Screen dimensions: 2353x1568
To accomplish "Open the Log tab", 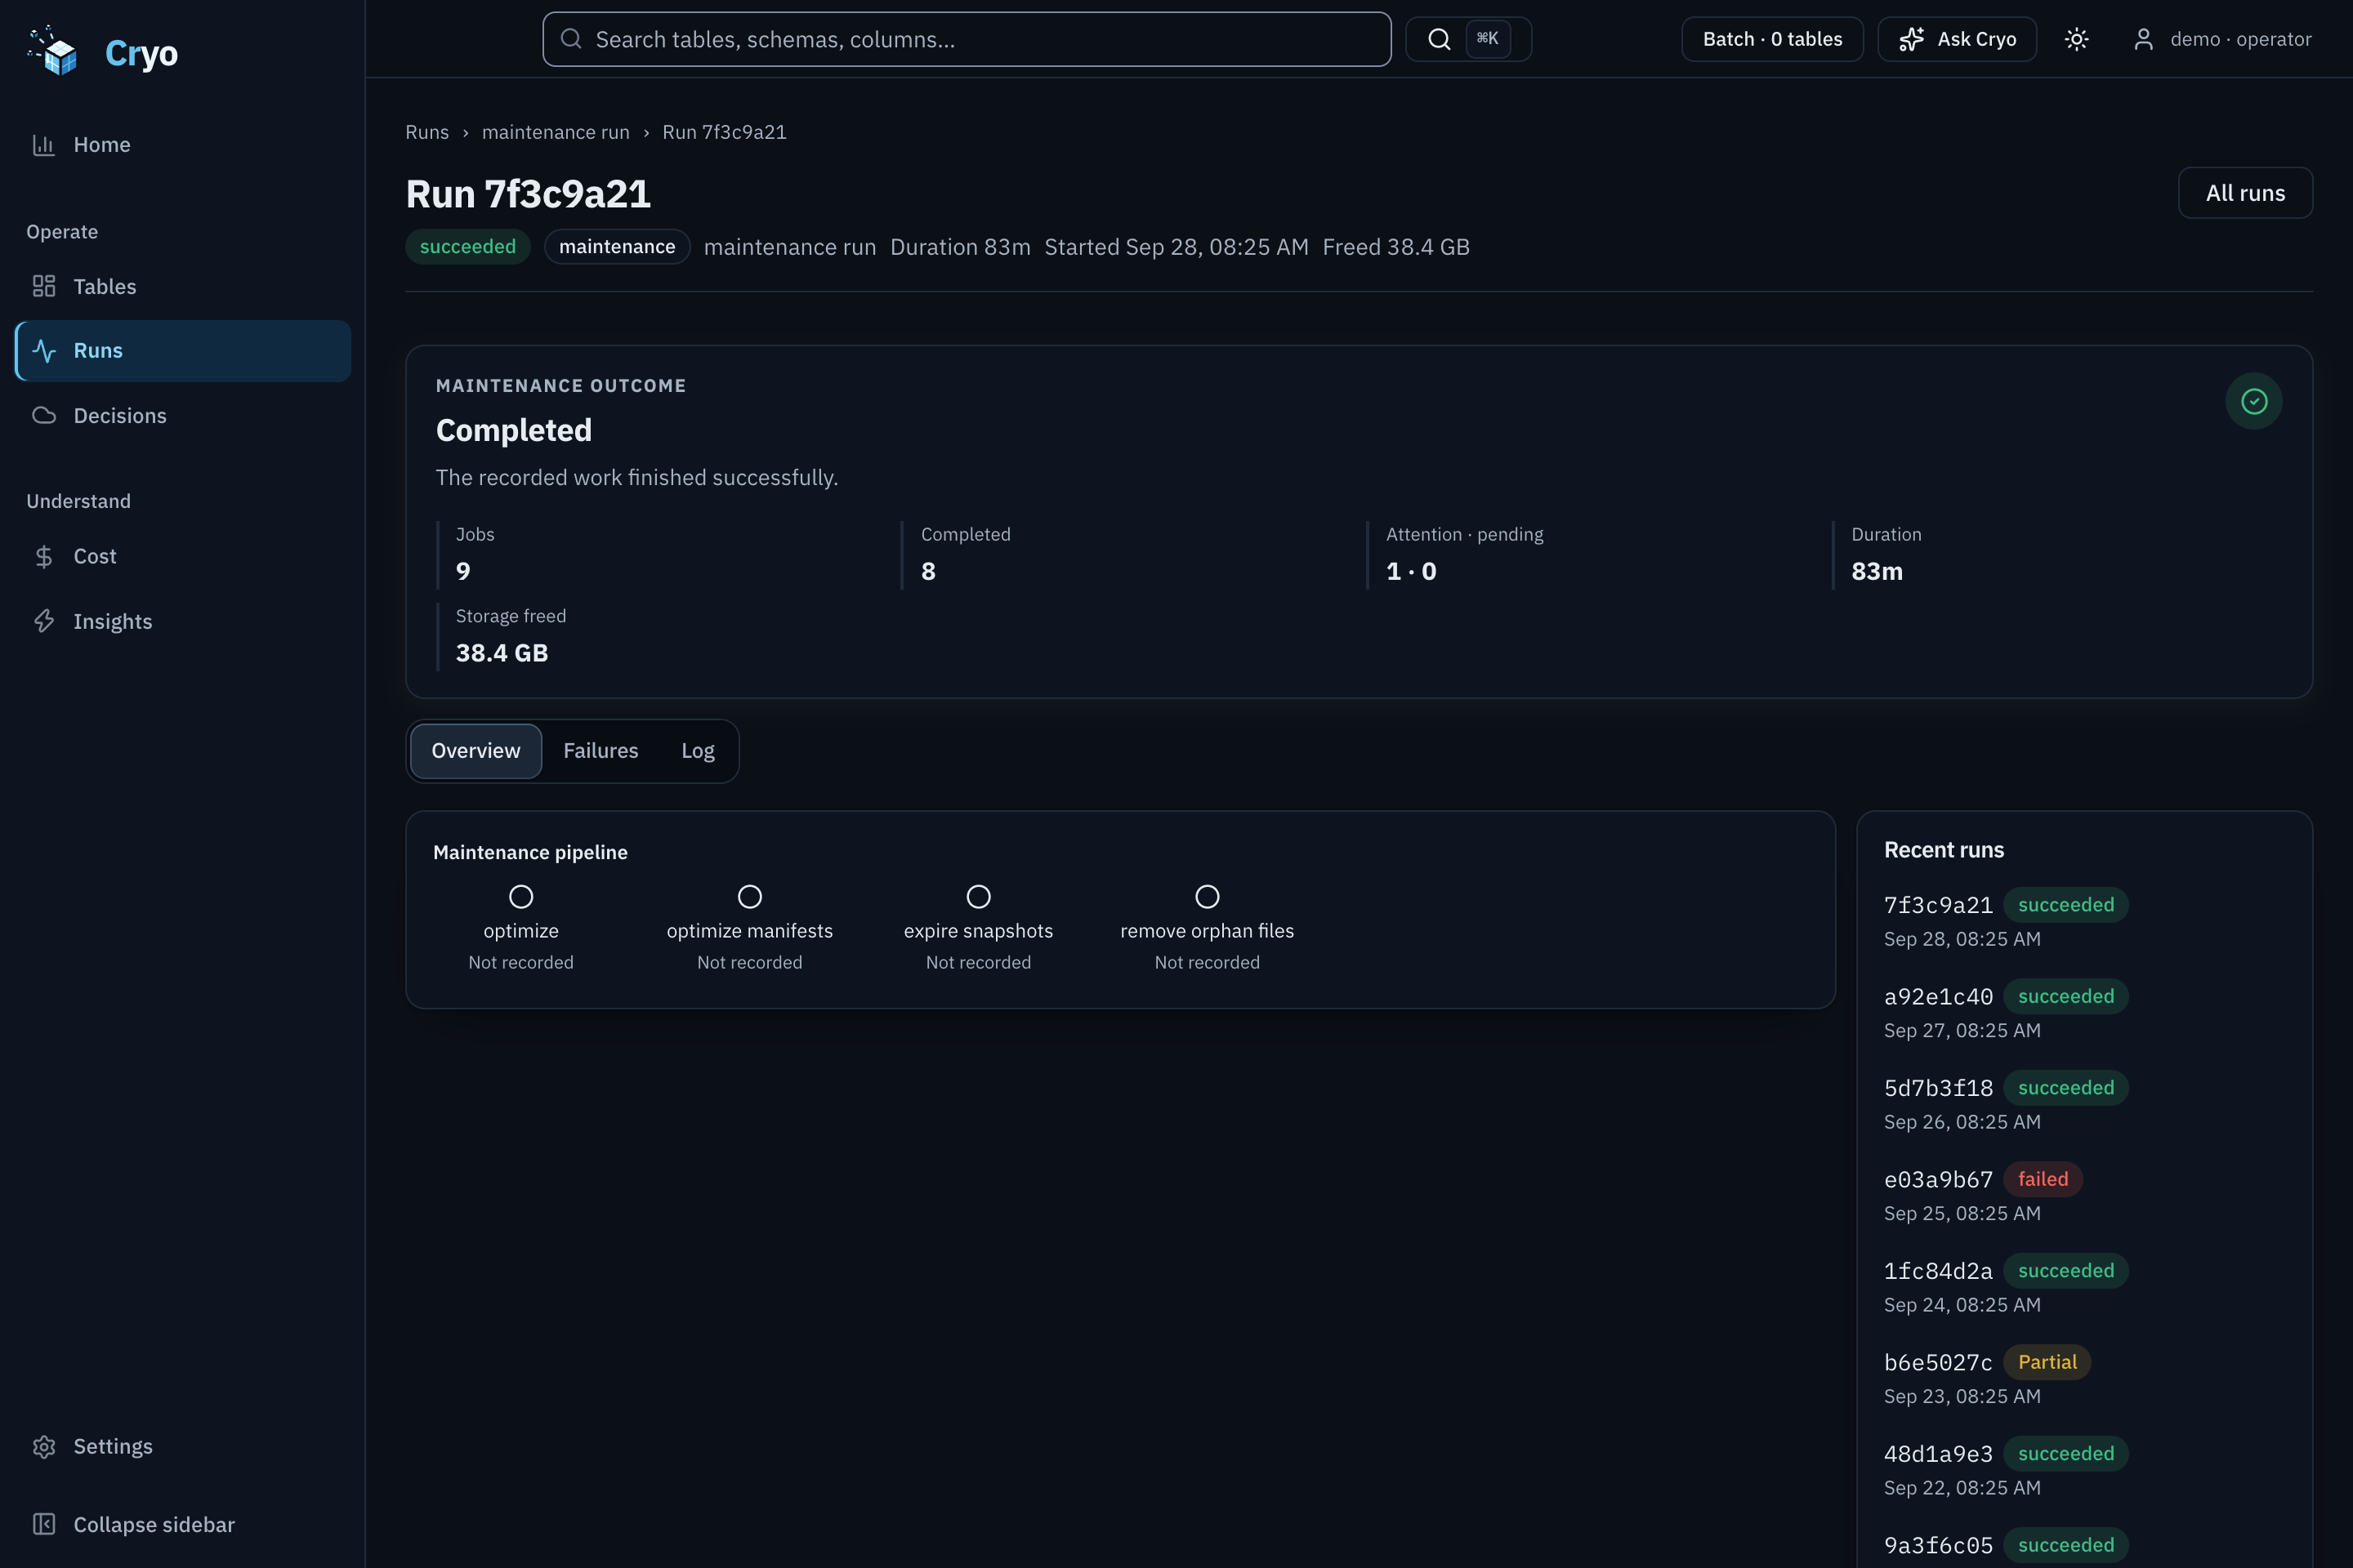I will [x=697, y=751].
